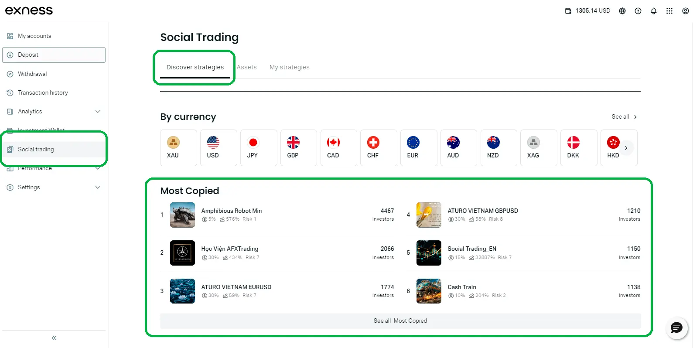Click the ATURO VIETNAM GBPUSD name

point(483,211)
